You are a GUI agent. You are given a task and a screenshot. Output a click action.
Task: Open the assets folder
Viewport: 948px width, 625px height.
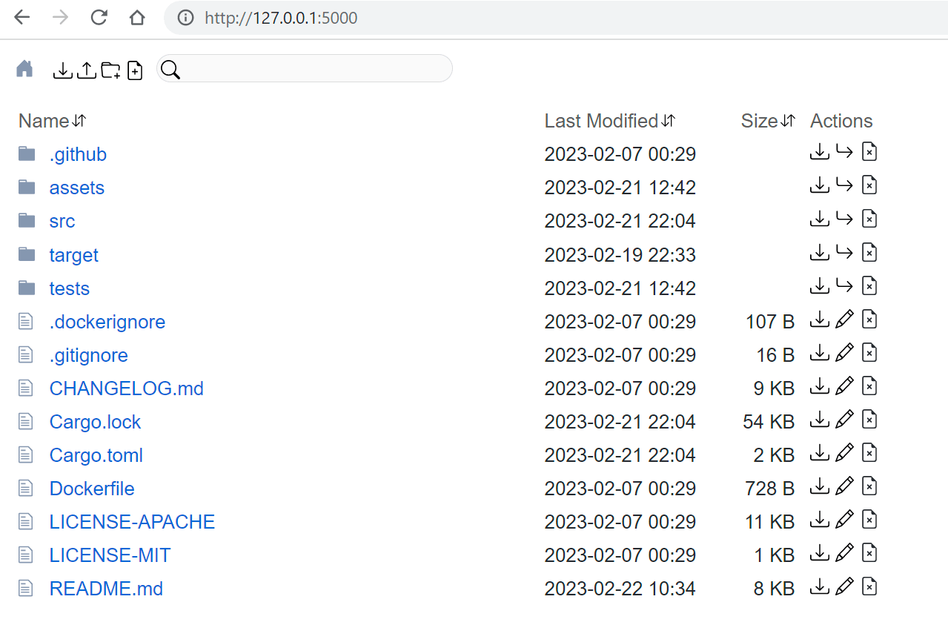(76, 188)
